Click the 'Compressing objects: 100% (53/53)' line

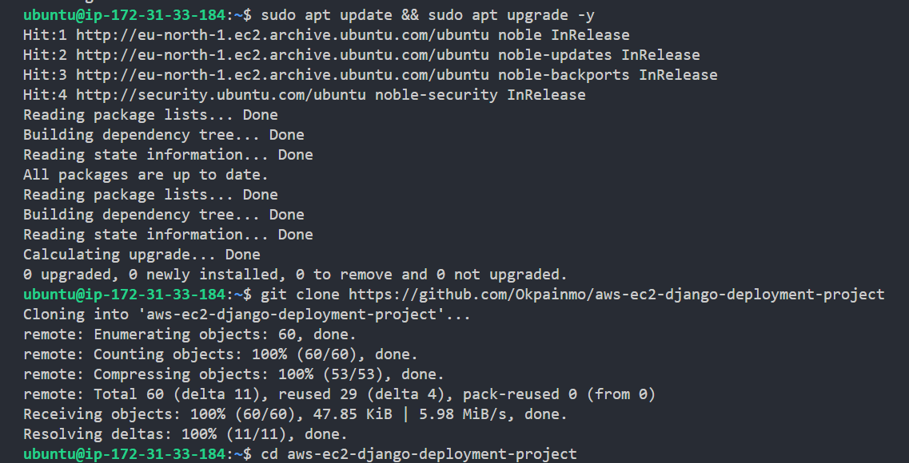tap(233, 374)
